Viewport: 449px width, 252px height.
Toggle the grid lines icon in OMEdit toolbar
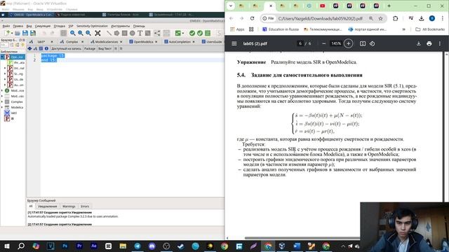63,33
